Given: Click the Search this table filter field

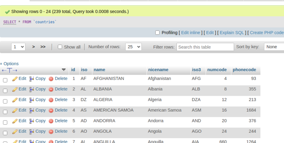Looking at the screenshot, I should tap(205, 47).
